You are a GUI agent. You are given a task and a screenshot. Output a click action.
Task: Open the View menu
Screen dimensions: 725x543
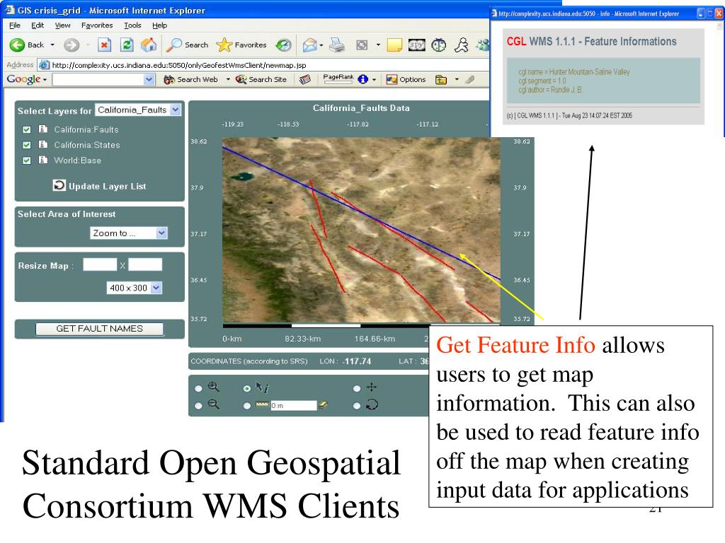[x=62, y=25]
